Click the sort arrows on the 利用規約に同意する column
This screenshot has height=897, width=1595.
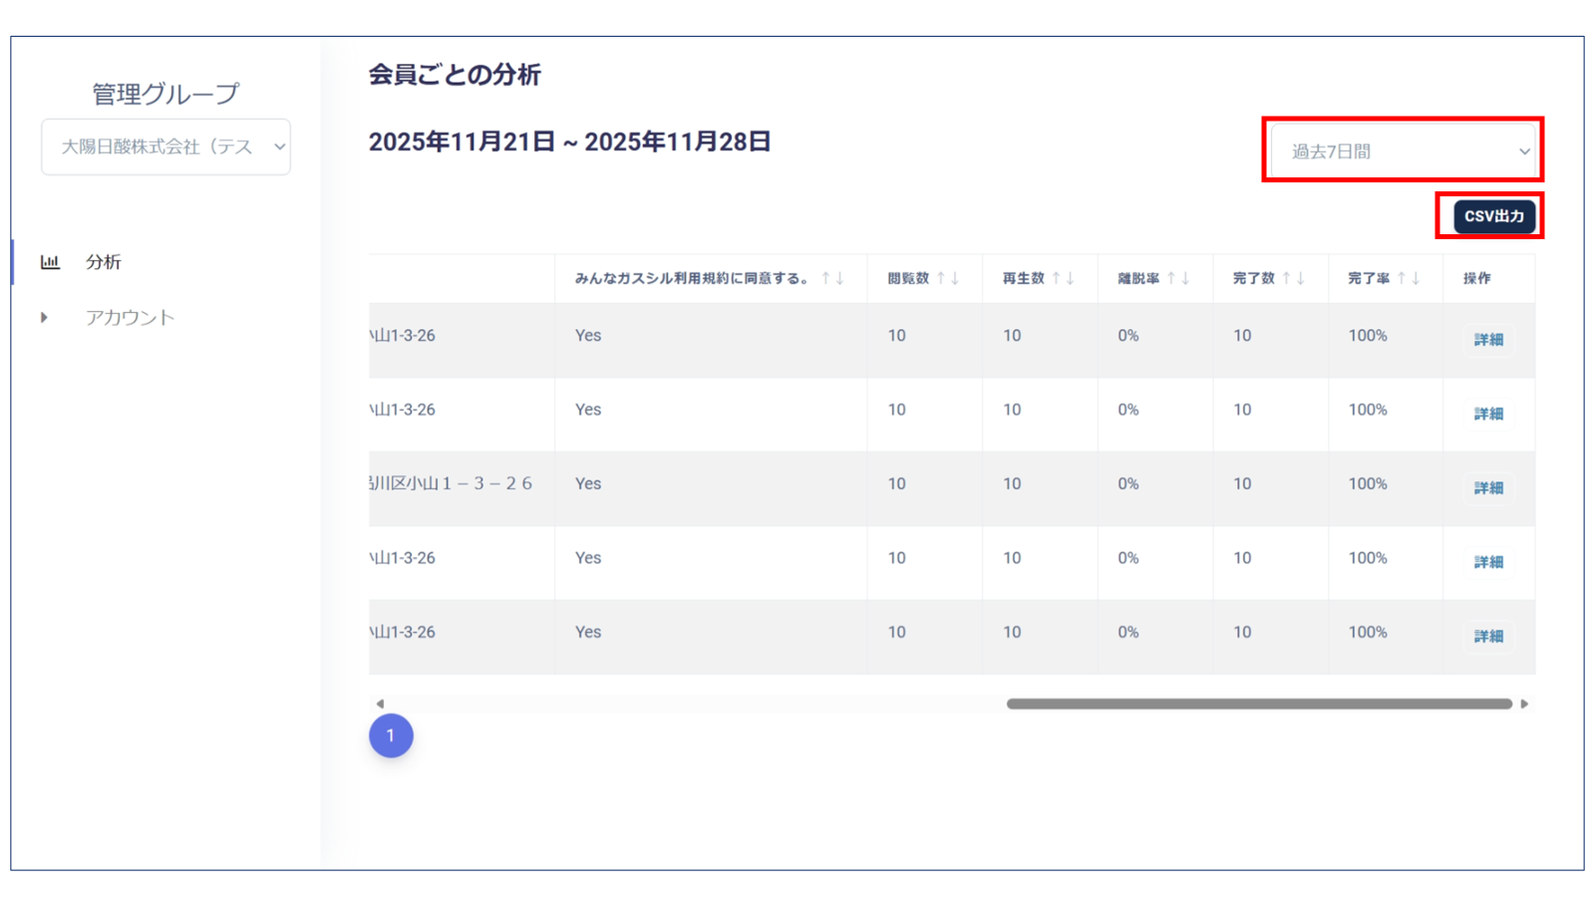coord(831,279)
